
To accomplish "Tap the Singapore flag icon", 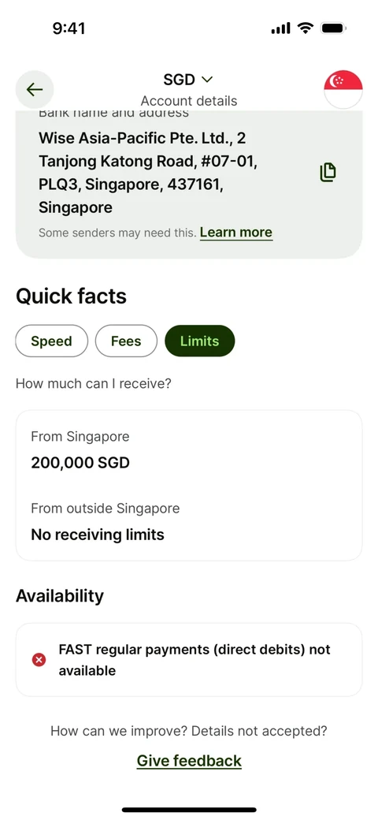I will [343, 89].
